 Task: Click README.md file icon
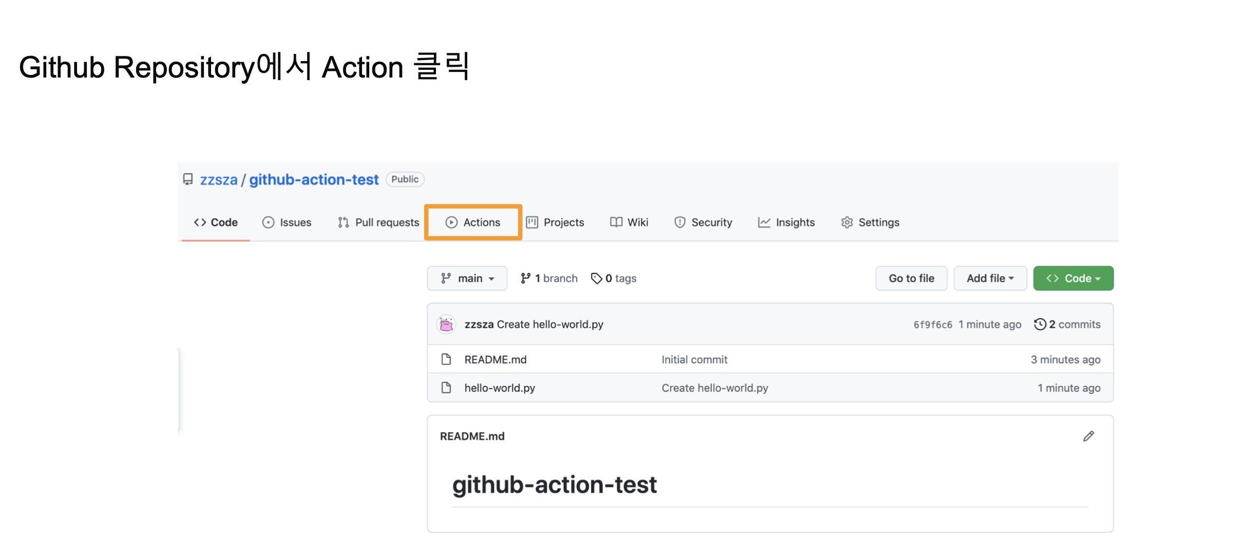pyautogui.click(x=446, y=359)
